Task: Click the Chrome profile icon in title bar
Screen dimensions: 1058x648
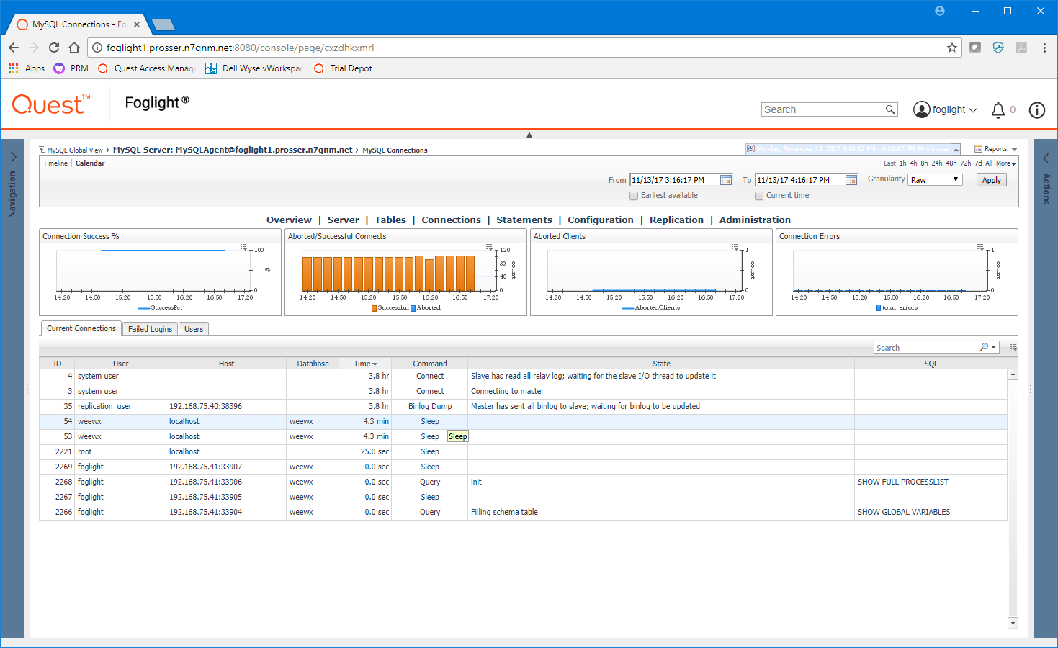Action: tap(940, 11)
